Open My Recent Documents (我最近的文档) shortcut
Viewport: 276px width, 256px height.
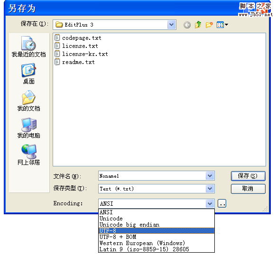coord(29,46)
